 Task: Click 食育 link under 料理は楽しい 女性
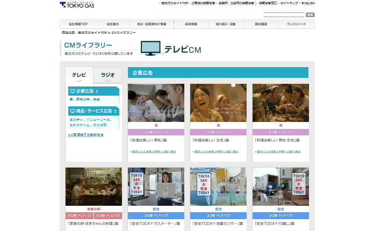click(x=217, y=151)
